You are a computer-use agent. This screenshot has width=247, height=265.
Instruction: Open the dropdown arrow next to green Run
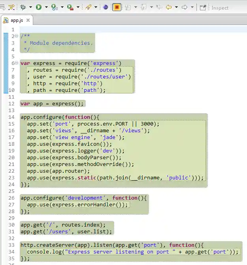tap(46, 7)
